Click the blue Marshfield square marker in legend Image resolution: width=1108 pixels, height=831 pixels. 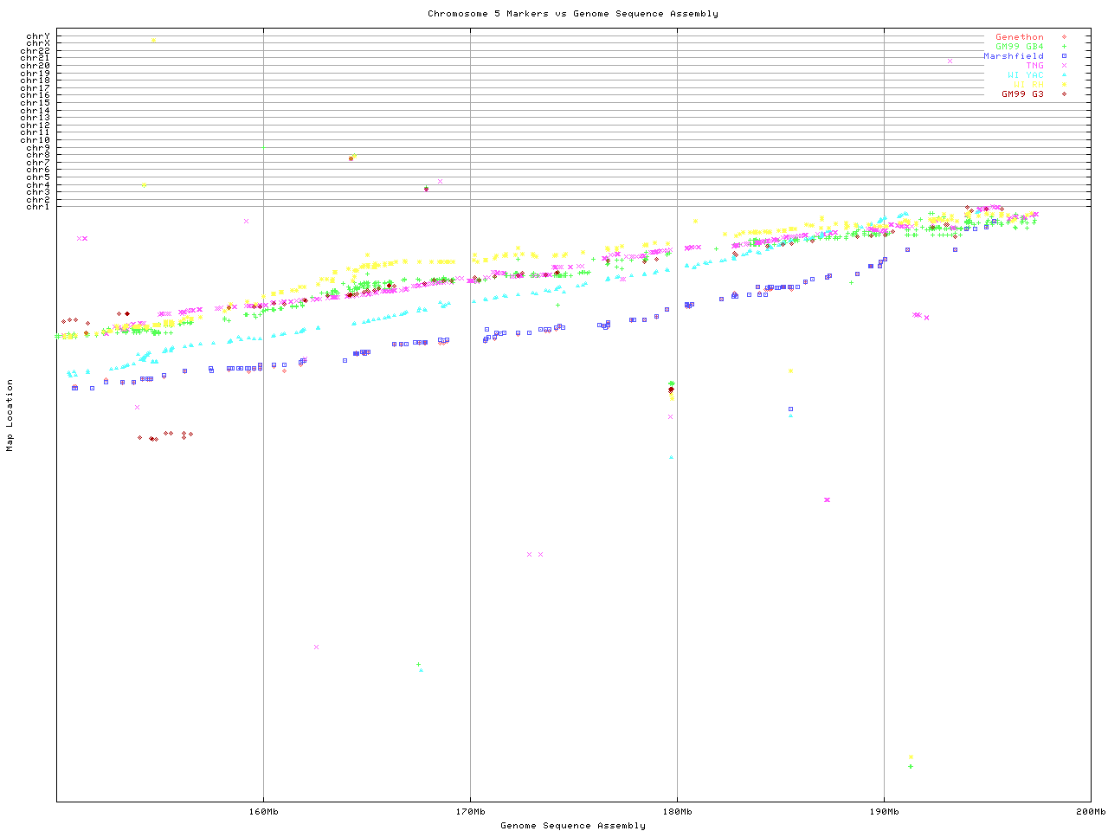(x=1064, y=56)
